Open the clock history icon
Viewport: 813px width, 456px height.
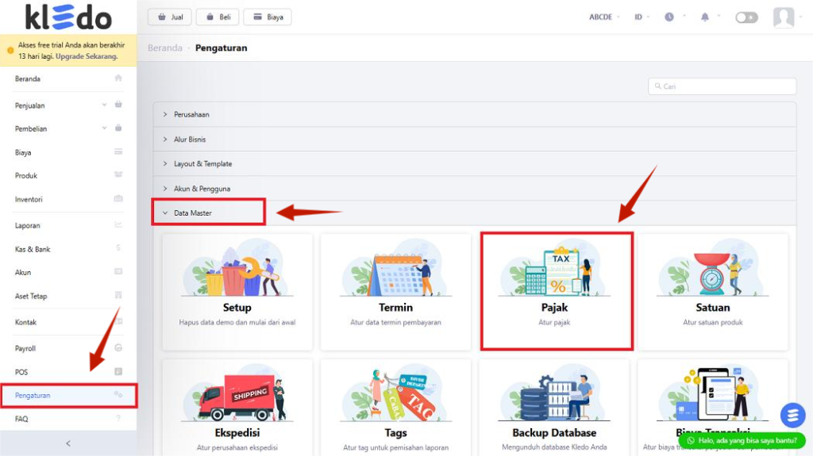pos(669,17)
